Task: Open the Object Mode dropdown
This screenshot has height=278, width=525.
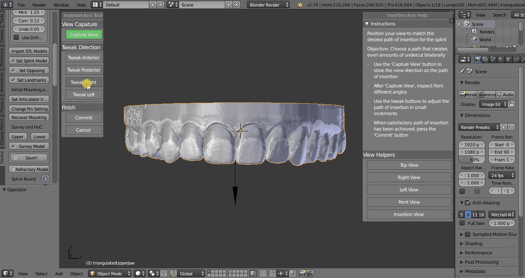Action: click(x=110, y=273)
